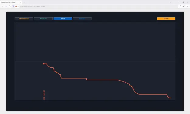This screenshot has height=114, width=190.
Task: Select the dim blue tab right of Gold
Action: pos(82,19)
